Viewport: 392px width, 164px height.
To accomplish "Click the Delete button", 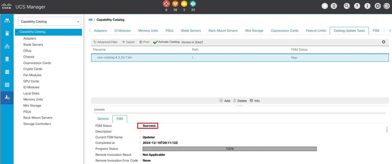I will click(x=240, y=101).
